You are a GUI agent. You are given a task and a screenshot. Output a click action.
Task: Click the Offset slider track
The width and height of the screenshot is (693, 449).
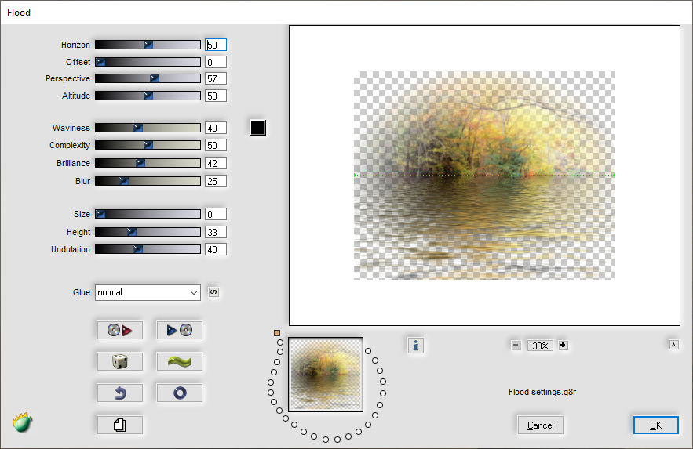(148, 62)
